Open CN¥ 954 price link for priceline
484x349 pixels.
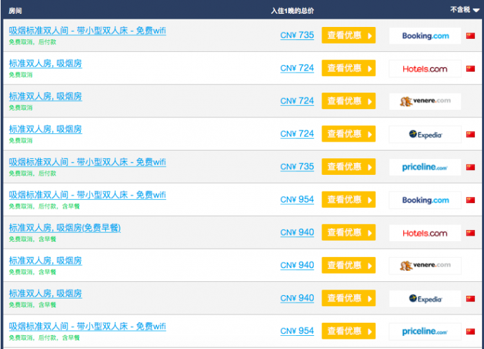tap(297, 331)
